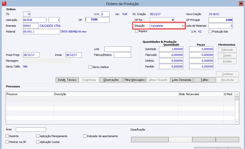The height and width of the screenshot is (149, 245).
Task: Check the Produção lida option
Action: point(210,32)
